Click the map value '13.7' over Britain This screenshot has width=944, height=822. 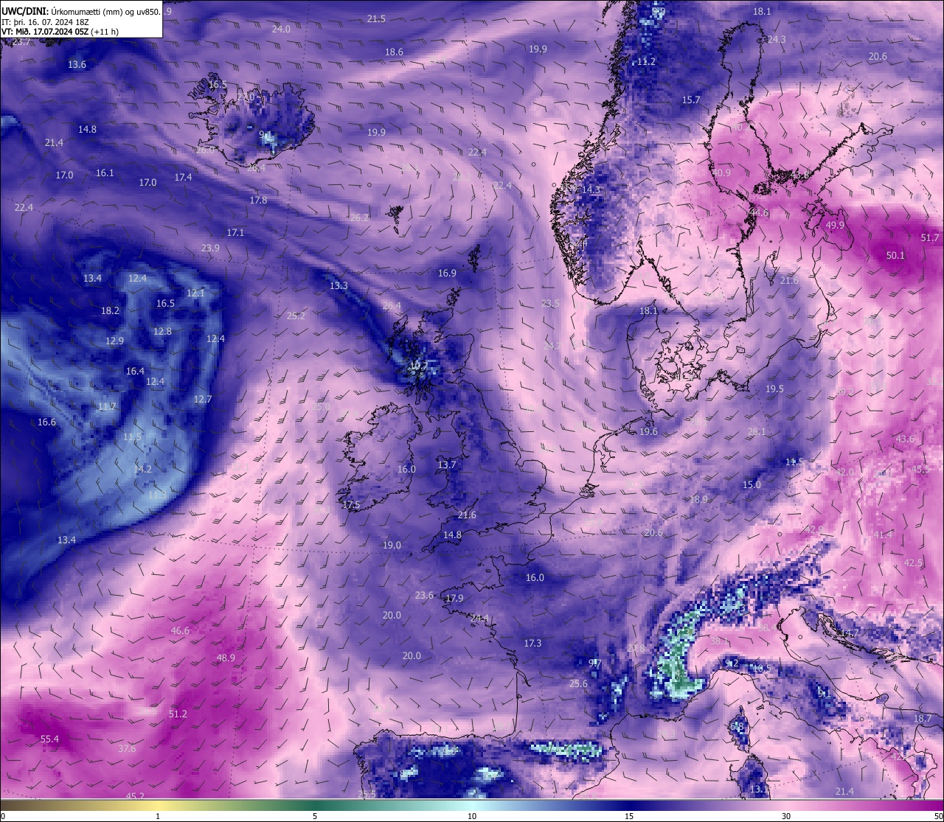pos(447,464)
